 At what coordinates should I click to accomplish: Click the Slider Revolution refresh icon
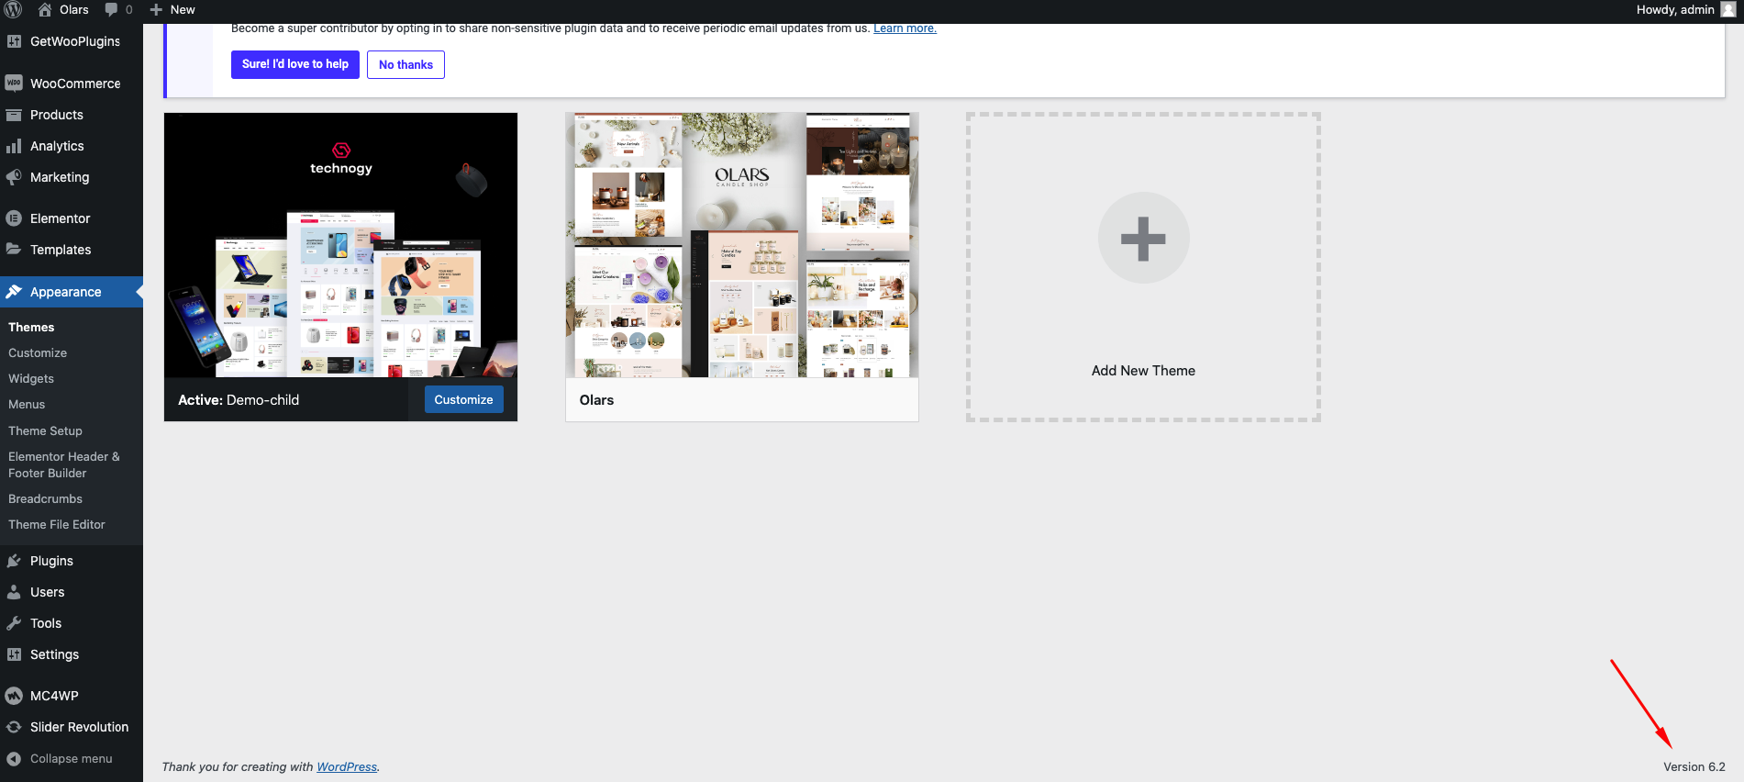(14, 727)
